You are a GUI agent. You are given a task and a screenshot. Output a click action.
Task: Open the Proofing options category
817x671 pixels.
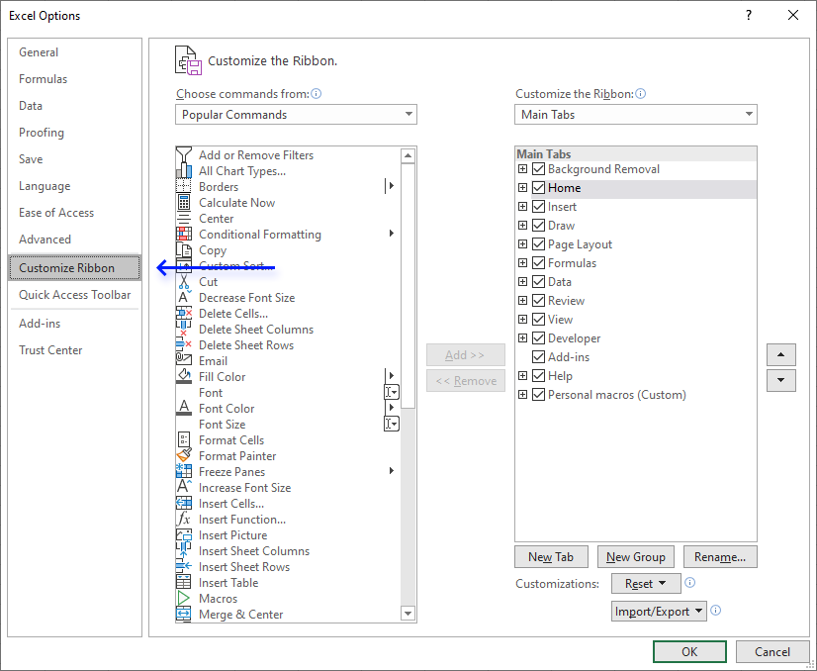pos(74,133)
